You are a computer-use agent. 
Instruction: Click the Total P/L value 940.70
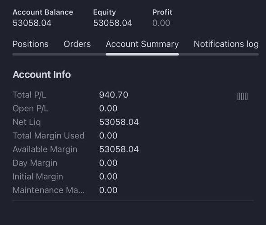[x=114, y=95]
